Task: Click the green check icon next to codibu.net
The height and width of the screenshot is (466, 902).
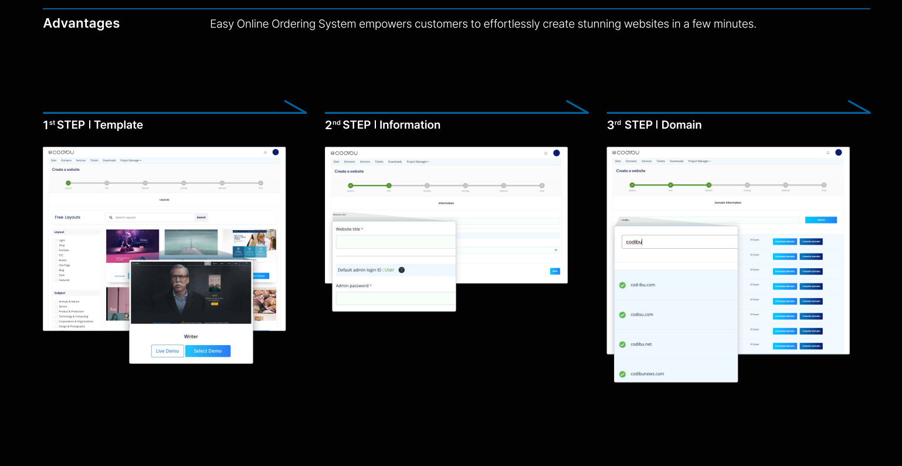Action: point(622,345)
